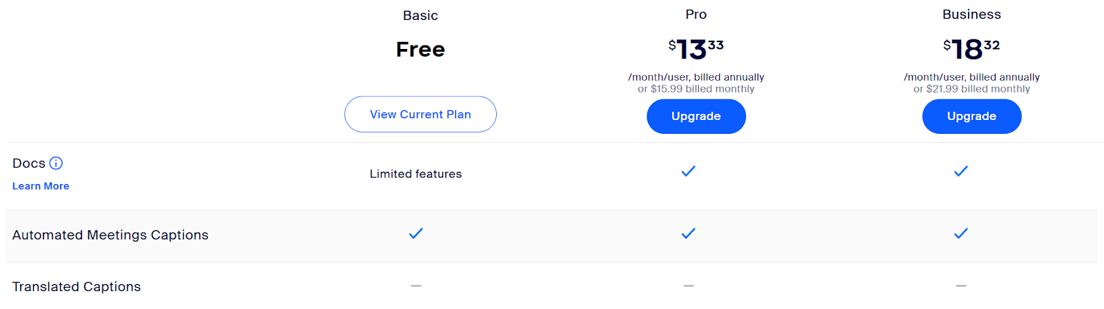1104x309 pixels.
Task: Click the Business plan Docs checkmark
Action: pos(960,171)
